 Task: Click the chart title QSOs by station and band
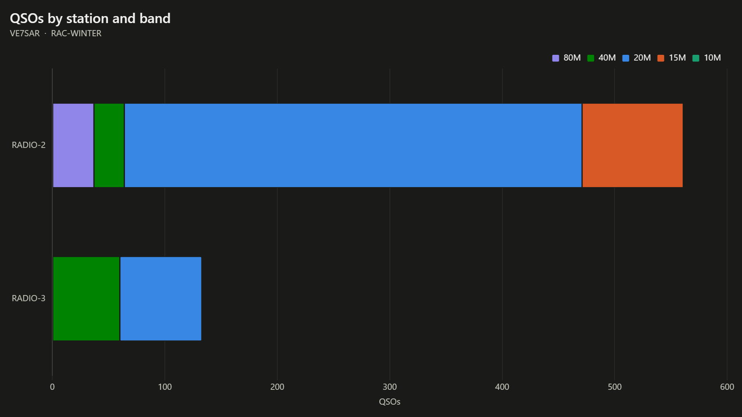(x=90, y=19)
